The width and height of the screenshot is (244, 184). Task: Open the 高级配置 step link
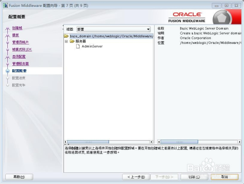point(19,57)
